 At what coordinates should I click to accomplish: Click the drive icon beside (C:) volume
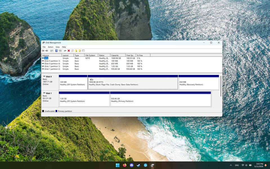point(43,58)
